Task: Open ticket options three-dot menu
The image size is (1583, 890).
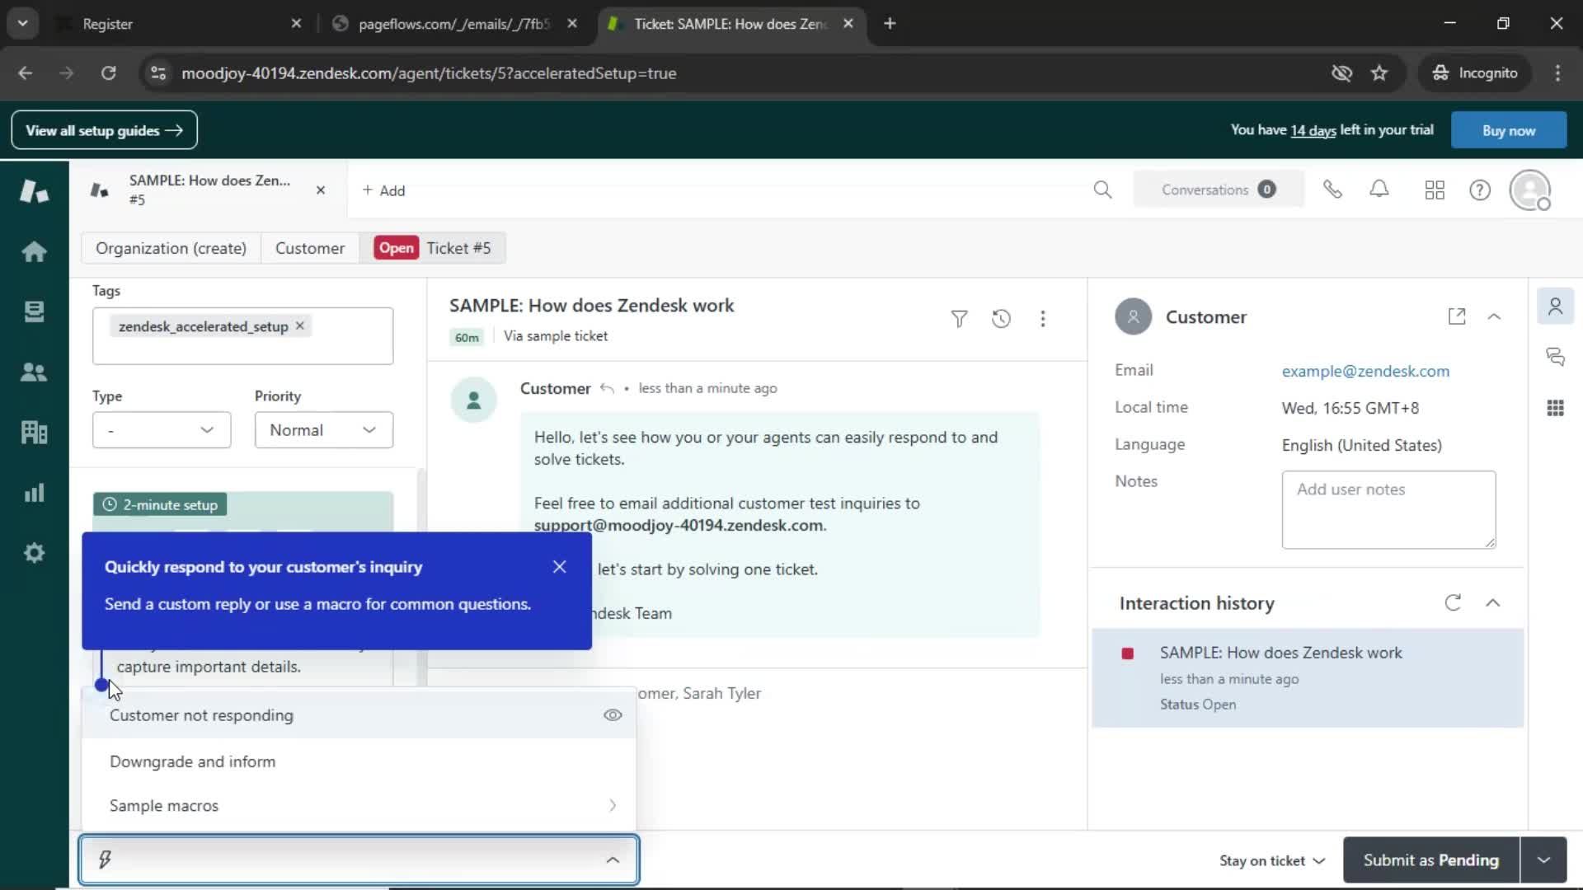Action: (1043, 319)
